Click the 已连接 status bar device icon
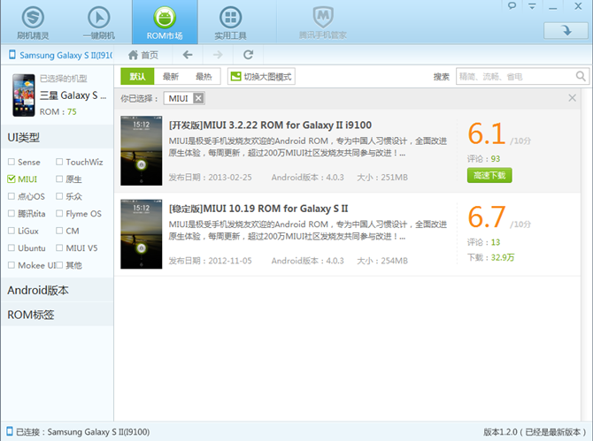 (10, 431)
